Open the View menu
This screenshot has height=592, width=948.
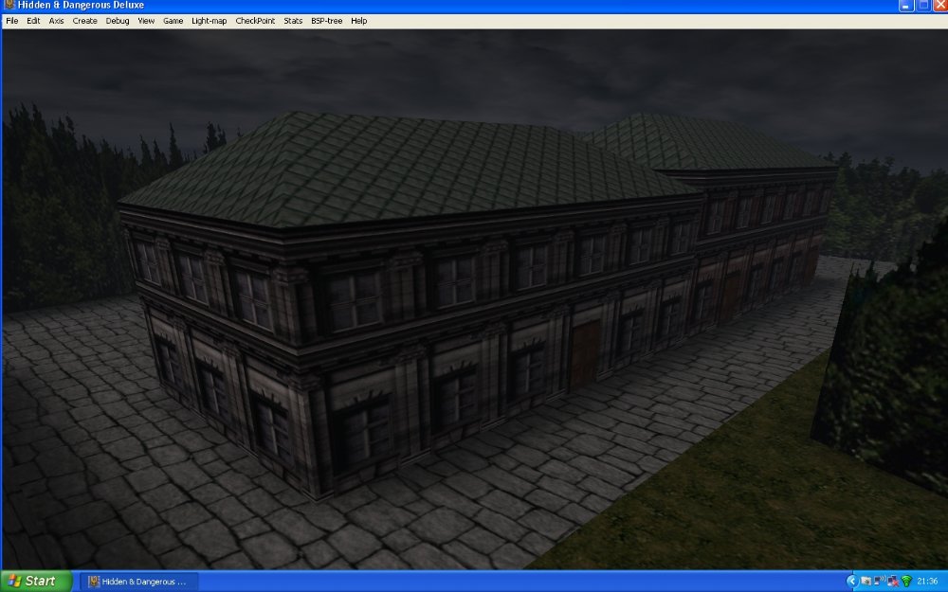[x=146, y=21]
